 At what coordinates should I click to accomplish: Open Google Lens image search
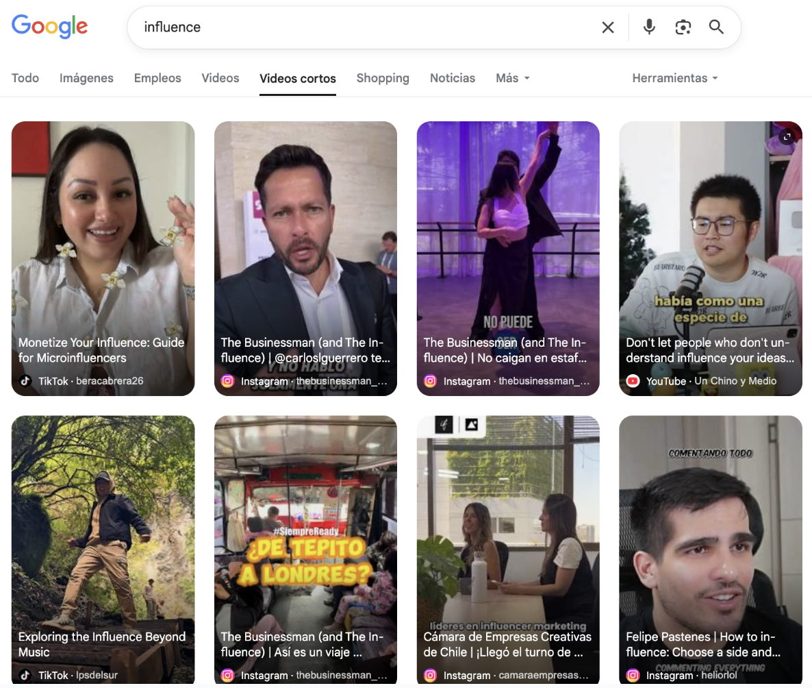(683, 27)
